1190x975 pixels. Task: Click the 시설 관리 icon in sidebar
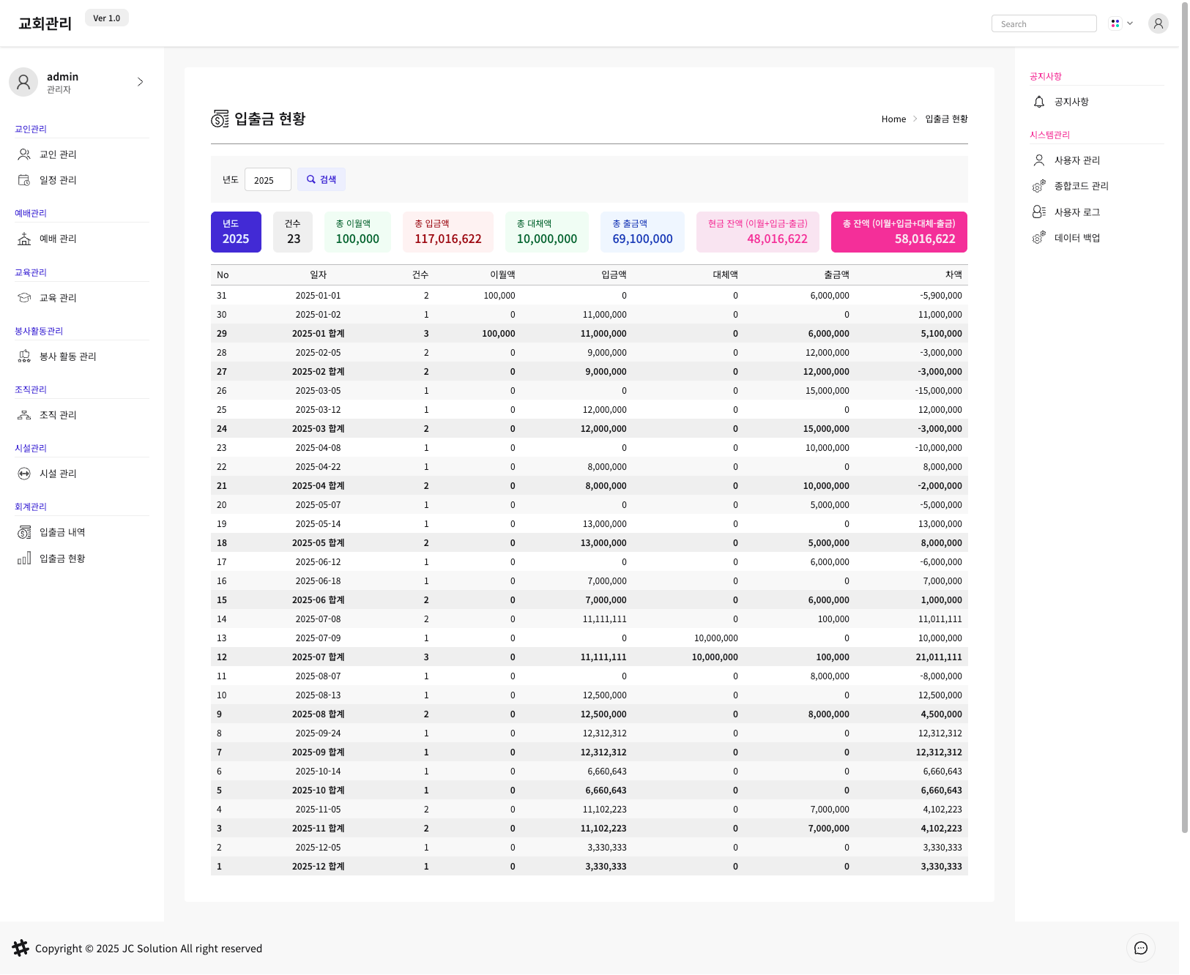(x=24, y=474)
